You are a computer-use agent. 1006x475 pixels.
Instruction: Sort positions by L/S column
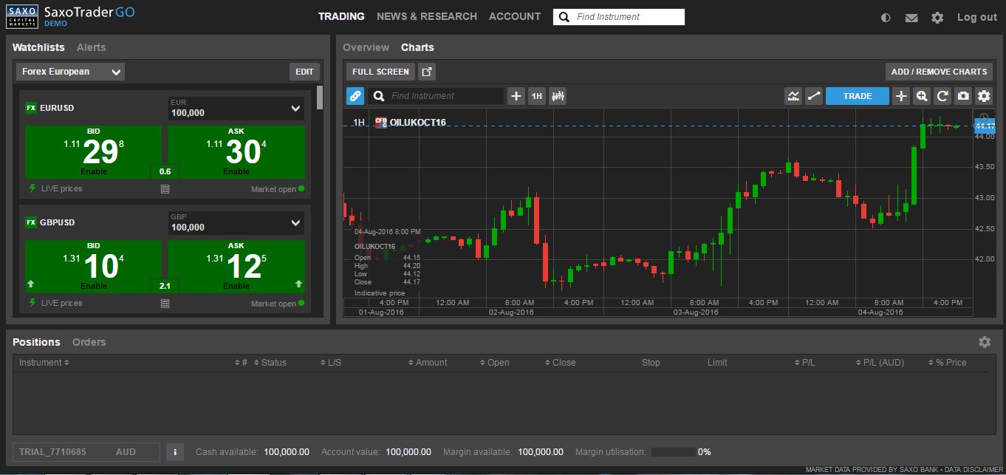[x=330, y=363]
